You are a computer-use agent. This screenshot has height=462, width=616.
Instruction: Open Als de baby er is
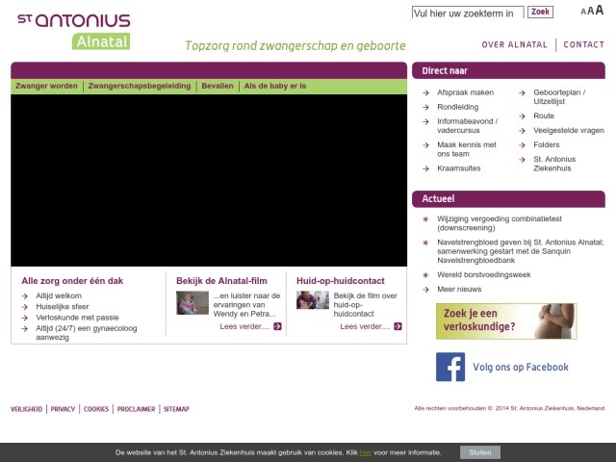click(x=275, y=86)
